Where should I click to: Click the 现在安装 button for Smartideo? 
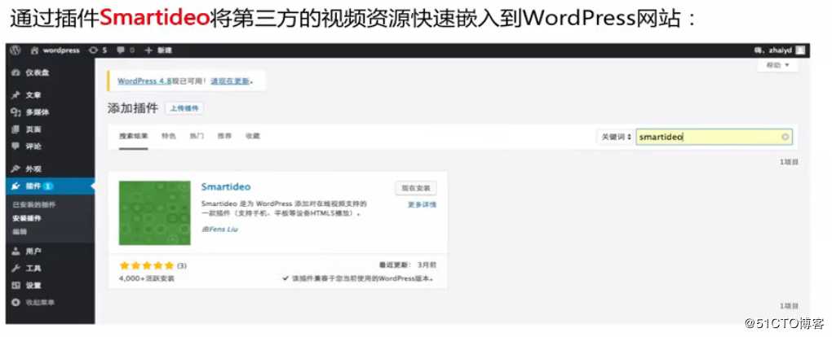tap(416, 187)
